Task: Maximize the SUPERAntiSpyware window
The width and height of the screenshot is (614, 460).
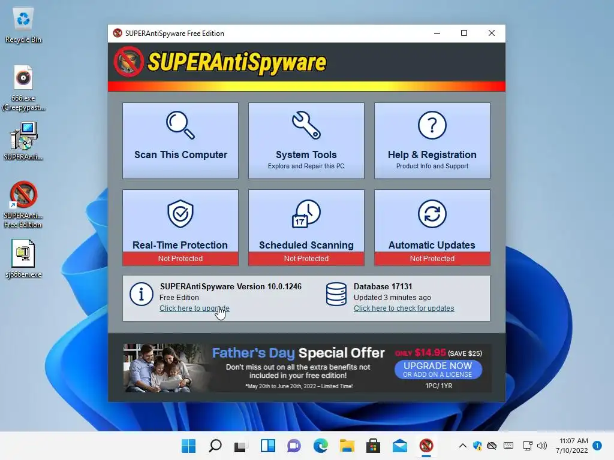Action: click(464, 34)
